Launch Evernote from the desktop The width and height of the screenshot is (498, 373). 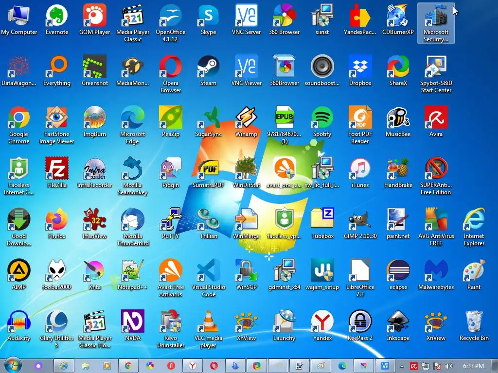[x=57, y=19]
